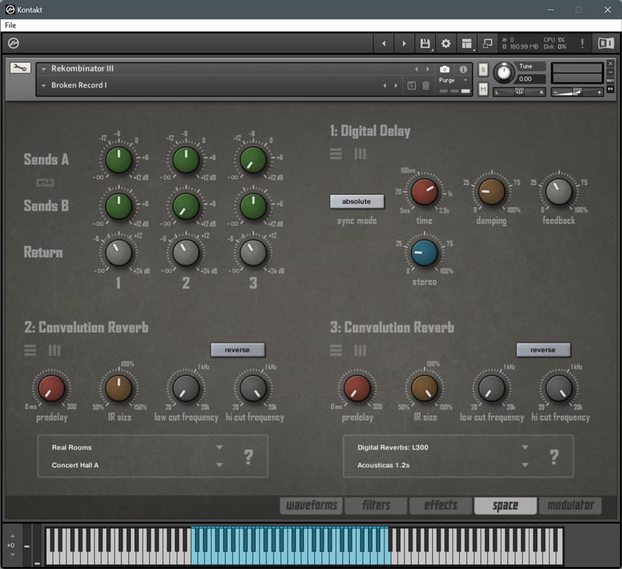Open the Concert Hall A impulse dropdown

(219, 465)
